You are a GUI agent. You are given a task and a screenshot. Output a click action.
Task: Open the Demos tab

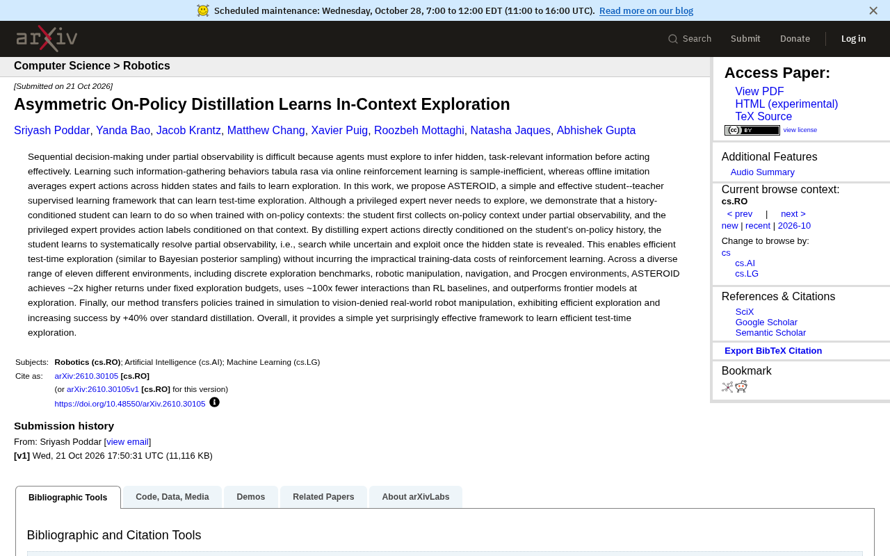point(251,497)
